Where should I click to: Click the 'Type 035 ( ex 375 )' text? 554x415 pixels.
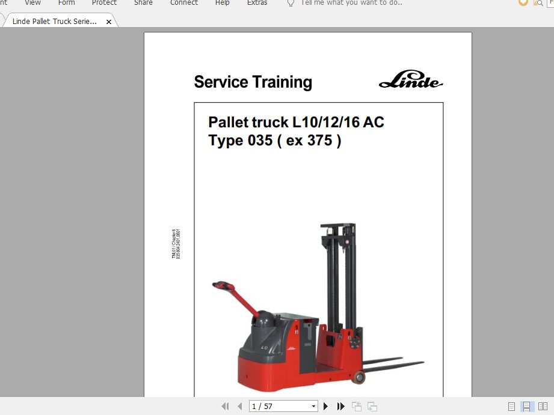tap(274, 141)
